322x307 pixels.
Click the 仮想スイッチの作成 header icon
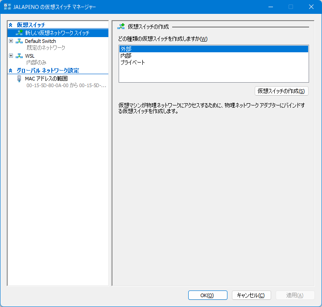[x=121, y=26]
